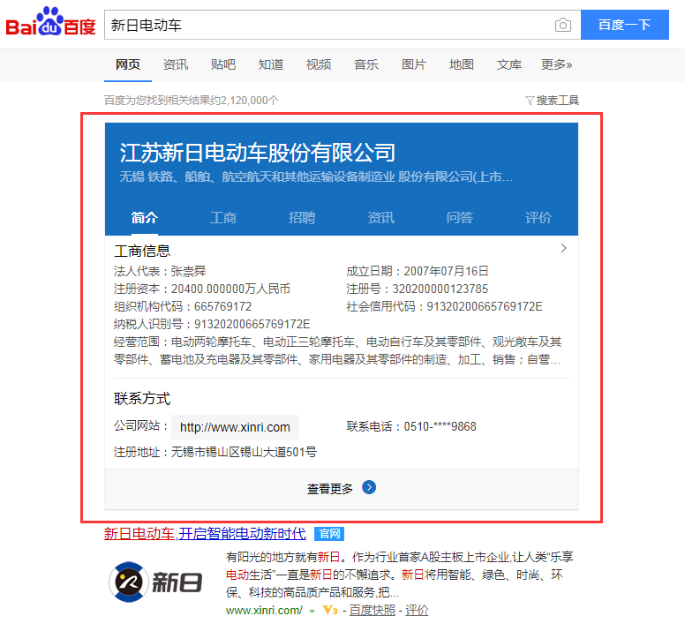The image size is (685, 631).
Task: Open 百度快照 cached page link
Action: click(373, 610)
